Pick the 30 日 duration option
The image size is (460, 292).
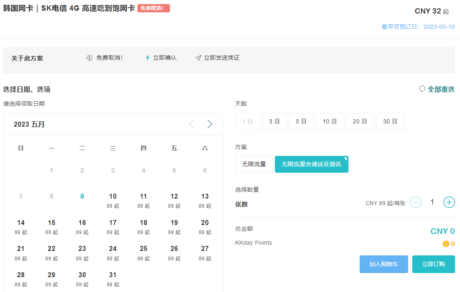pos(390,122)
